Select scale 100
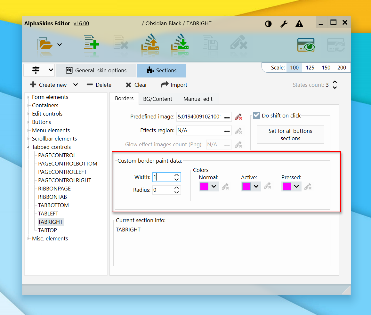Viewport: 371px width, 315px height. (x=294, y=68)
